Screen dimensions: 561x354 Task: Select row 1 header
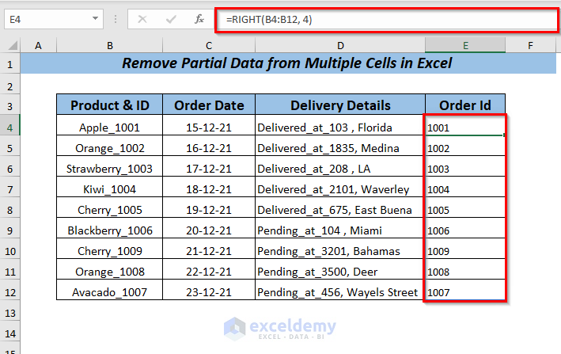(10, 63)
